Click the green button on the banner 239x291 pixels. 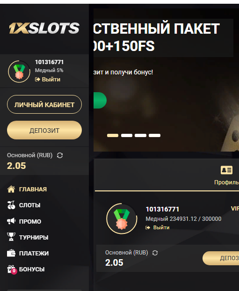coord(100,101)
